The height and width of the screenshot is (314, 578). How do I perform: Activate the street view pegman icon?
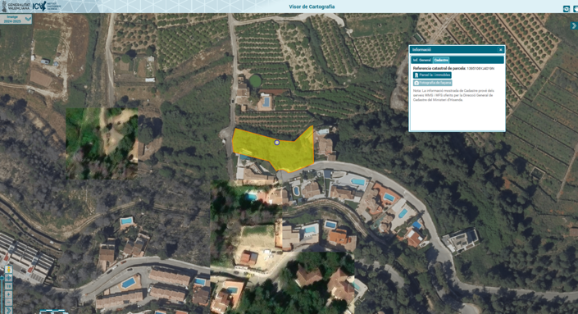click(8, 270)
